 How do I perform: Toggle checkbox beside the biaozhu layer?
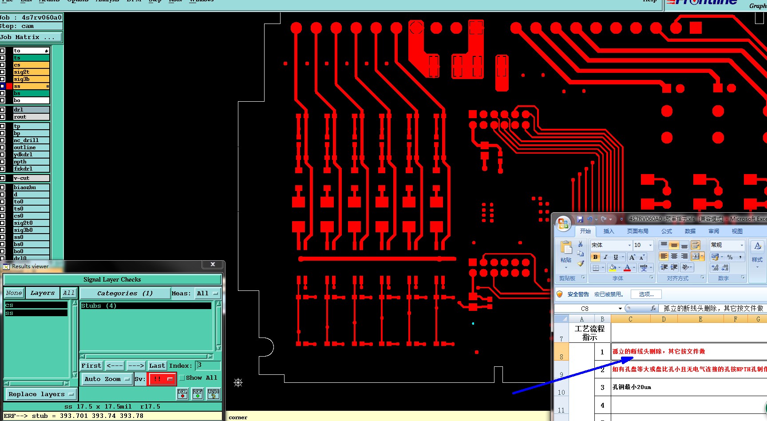coord(2,187)
